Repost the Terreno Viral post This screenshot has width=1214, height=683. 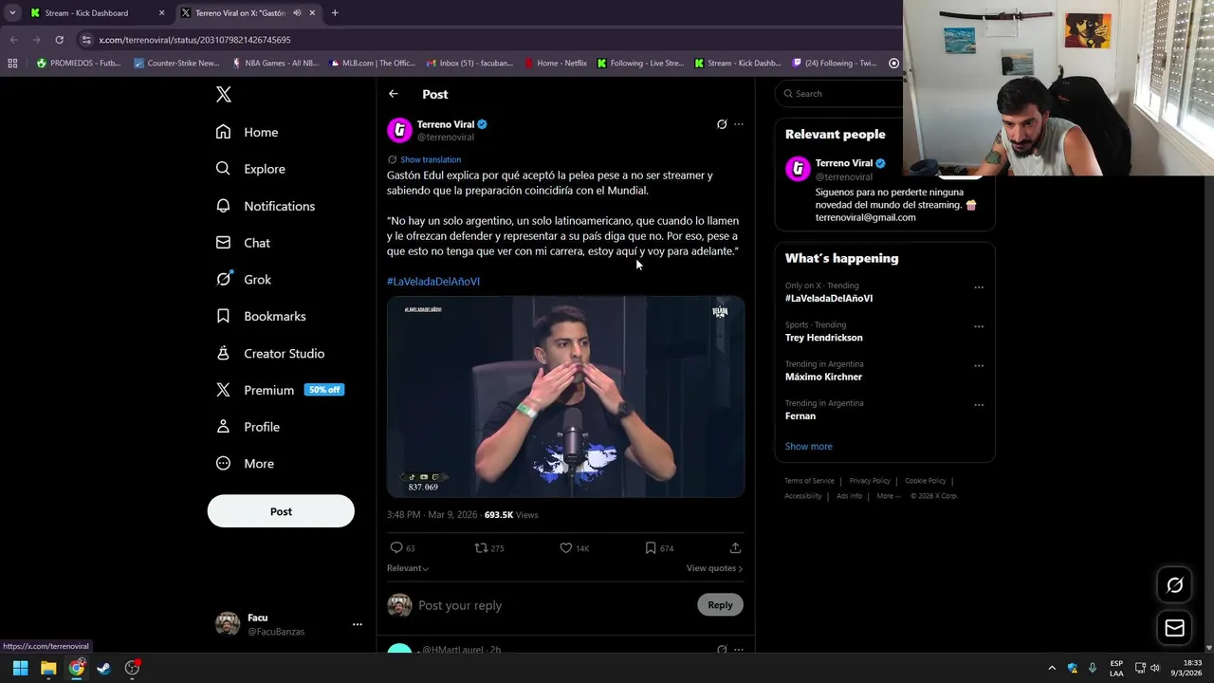point(482,548)
